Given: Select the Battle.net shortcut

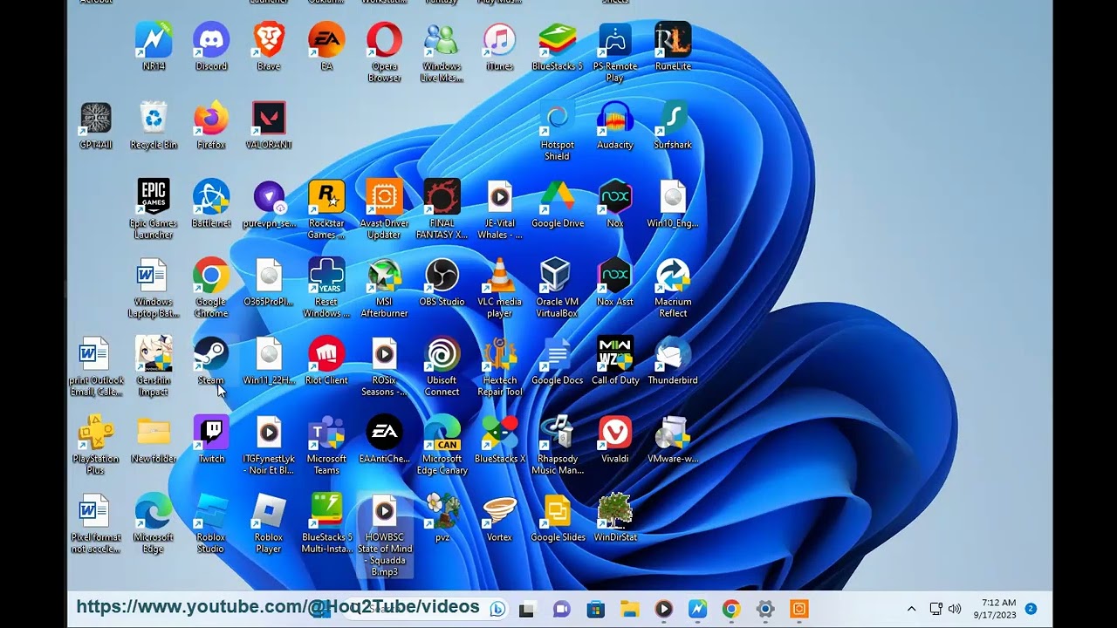Looking at the screenshot, I should pyautogui.click(x=211, y=204).
